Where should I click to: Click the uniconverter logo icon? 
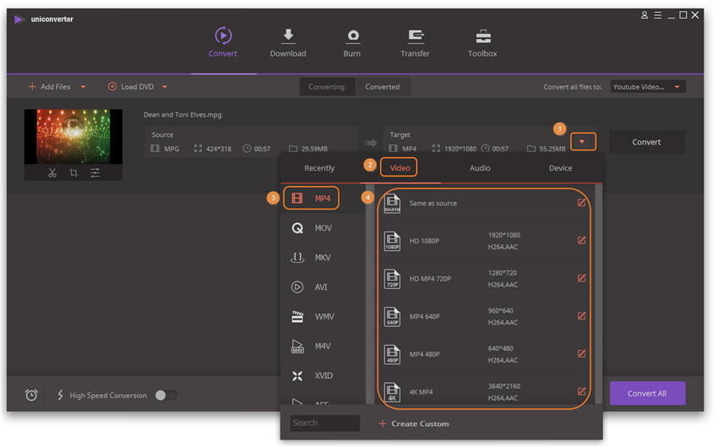pyautogui.click(x=19, y=19)
